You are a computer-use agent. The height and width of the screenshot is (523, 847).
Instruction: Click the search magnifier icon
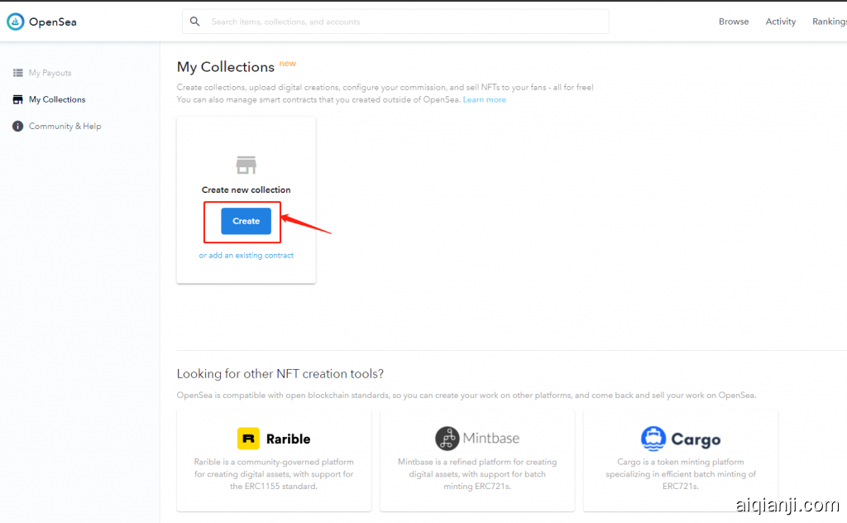(195, 22)
